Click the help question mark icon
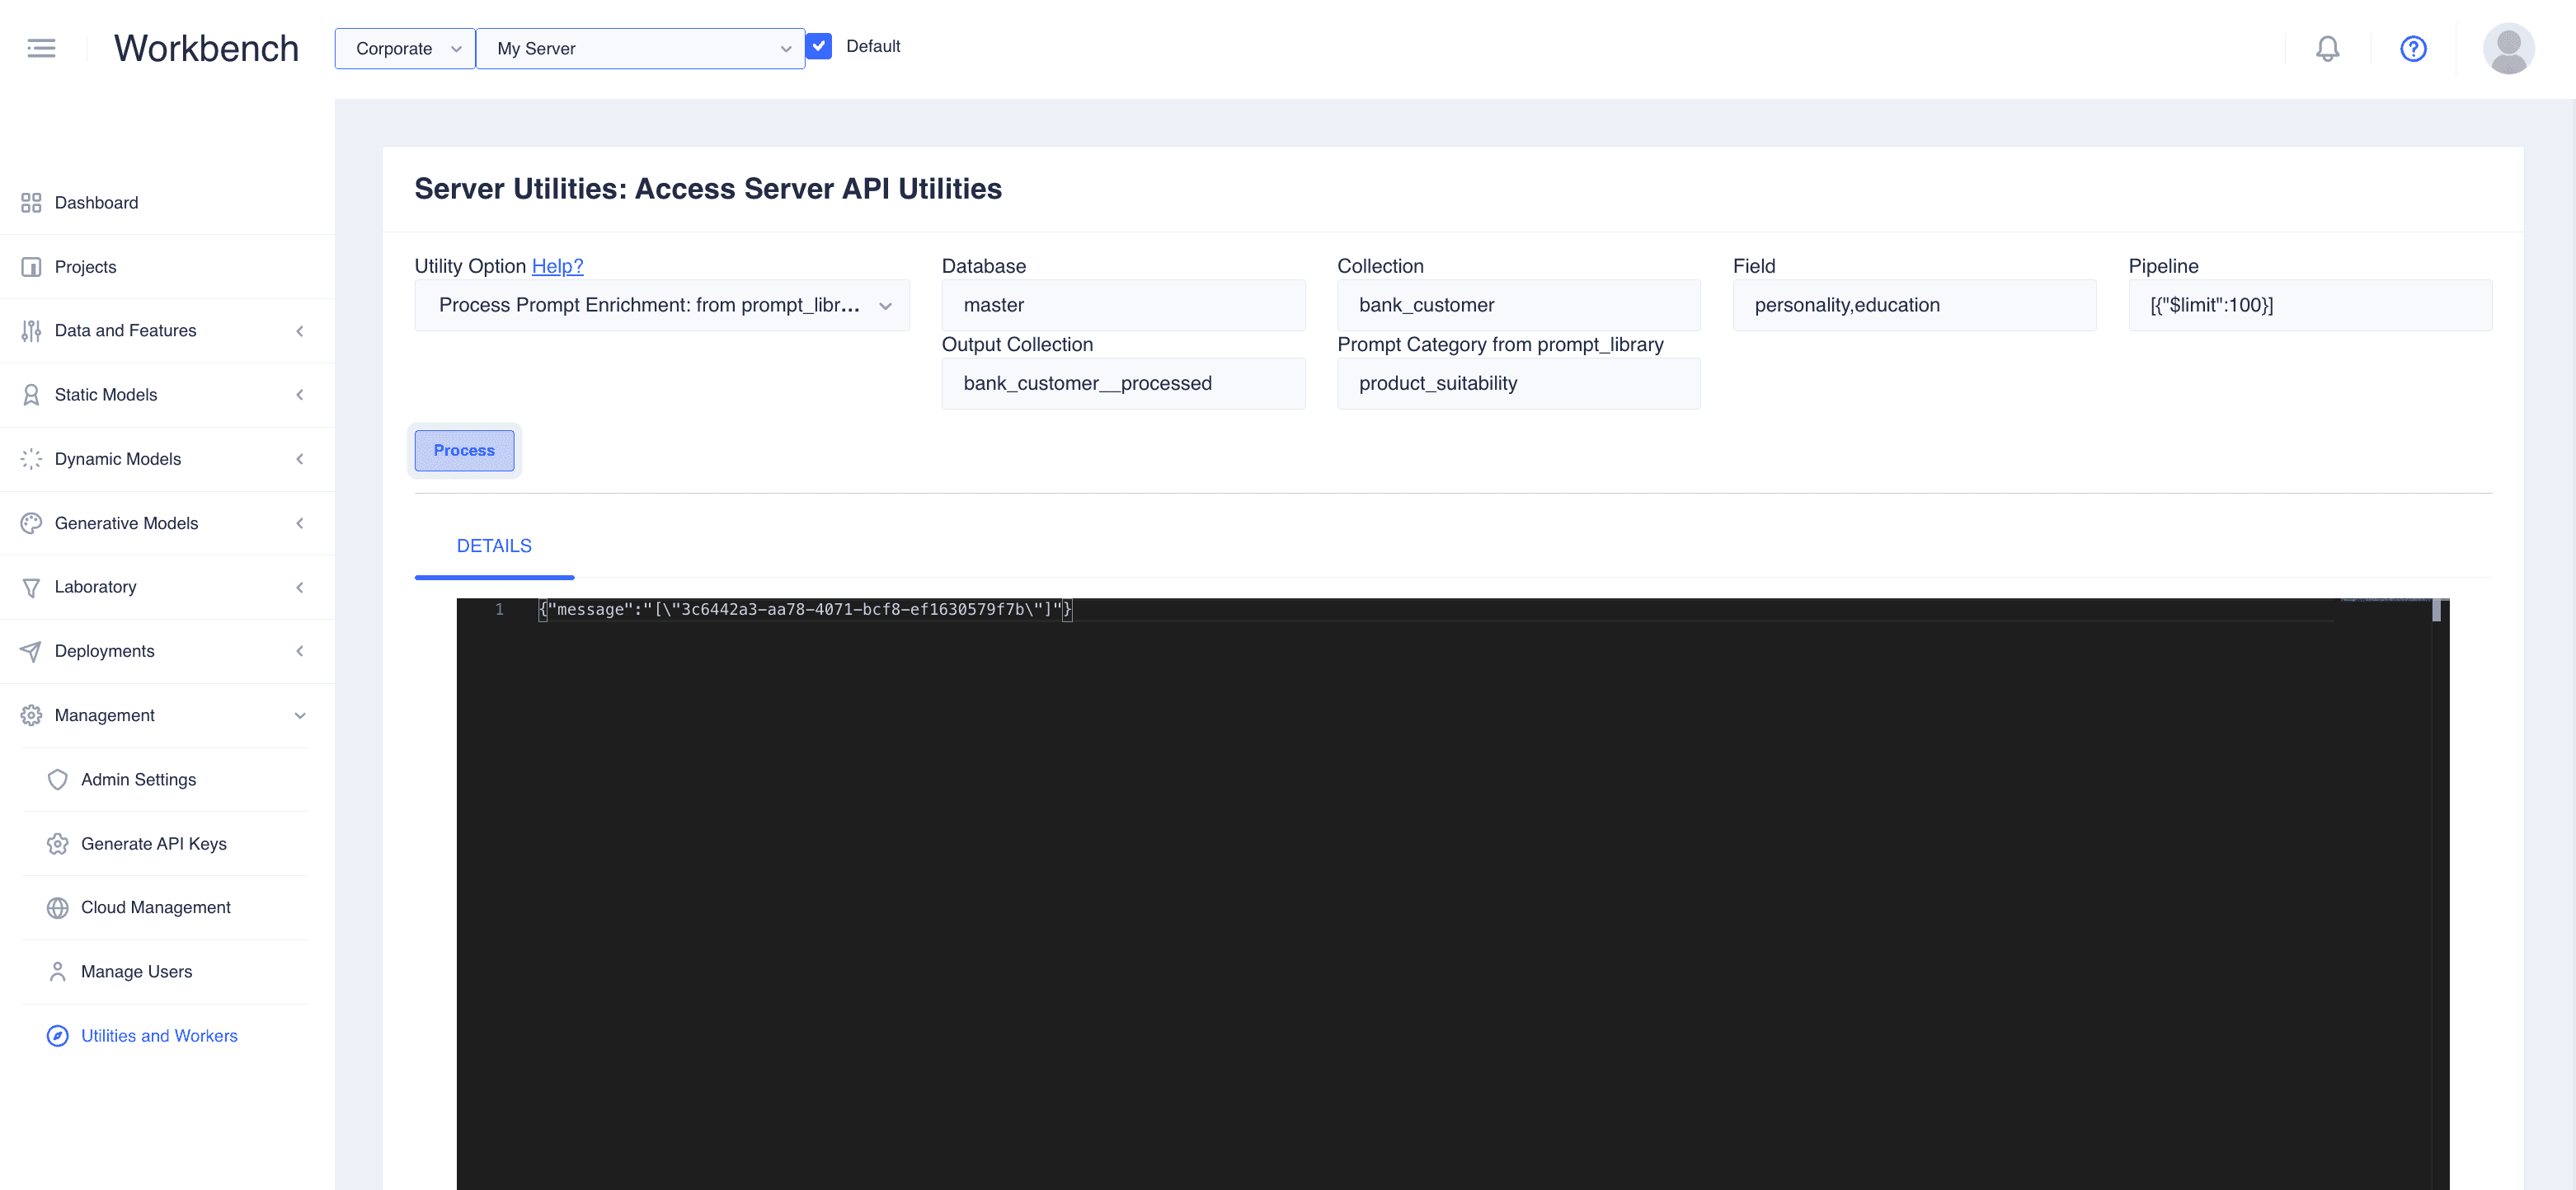 point(2412,48)
